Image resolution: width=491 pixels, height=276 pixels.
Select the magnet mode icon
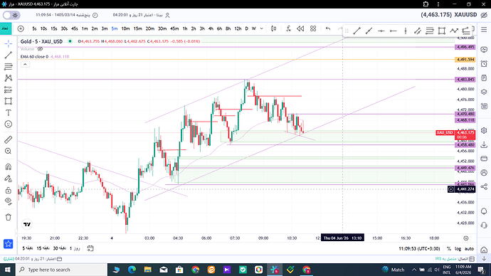9,166
